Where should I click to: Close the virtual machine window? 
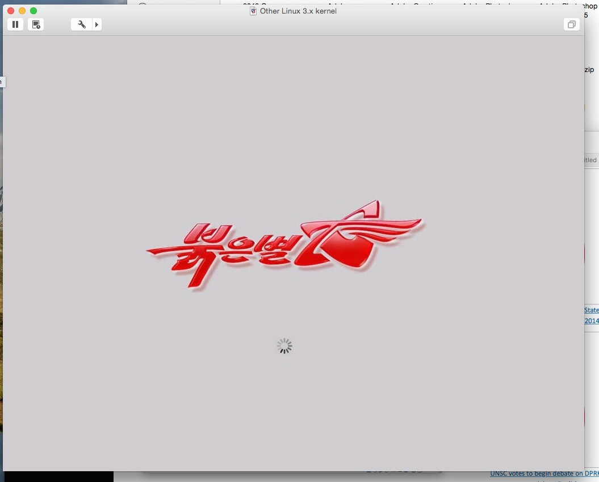click(x=11, y=11)
